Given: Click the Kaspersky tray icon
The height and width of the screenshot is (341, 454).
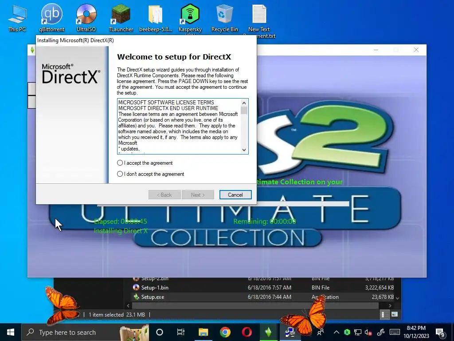Looking at the screenshot, I should [347, 332].
